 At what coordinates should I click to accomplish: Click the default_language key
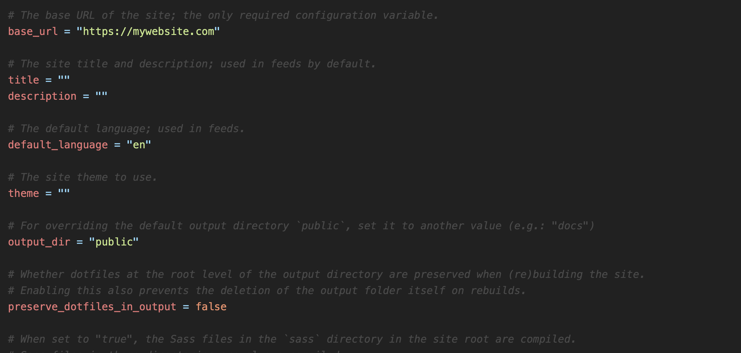point(58,145)
